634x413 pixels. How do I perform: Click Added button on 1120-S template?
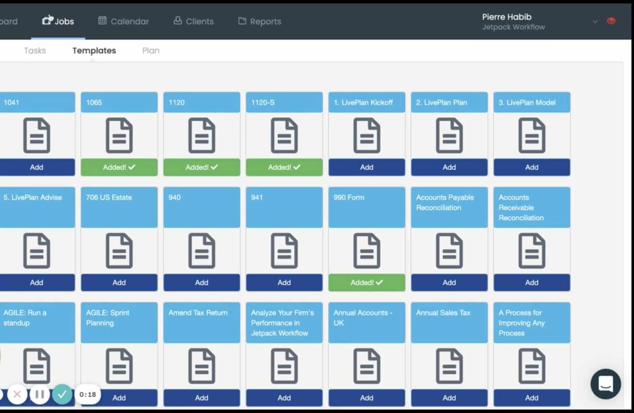pyautogui.click(x=284, y=167)
